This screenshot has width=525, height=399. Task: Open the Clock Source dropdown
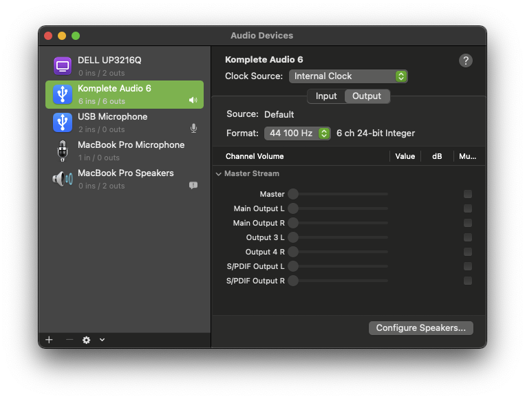[348, 76]
